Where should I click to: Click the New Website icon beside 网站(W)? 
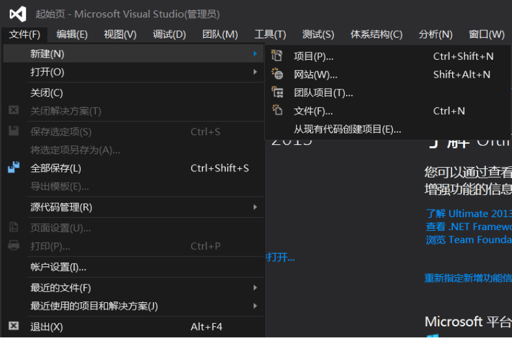(277, 74)
